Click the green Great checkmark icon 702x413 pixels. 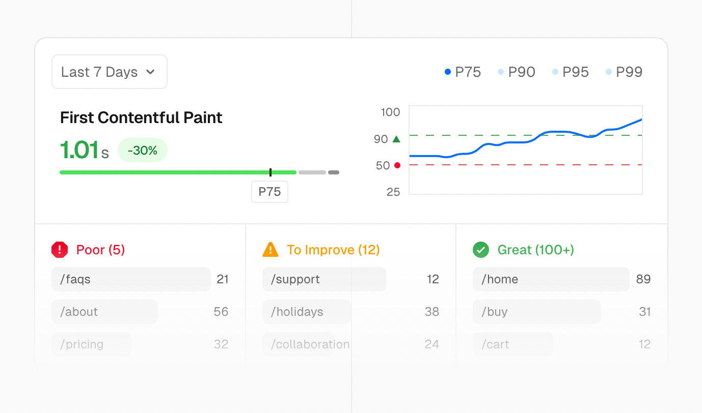[x=481, y=250]
